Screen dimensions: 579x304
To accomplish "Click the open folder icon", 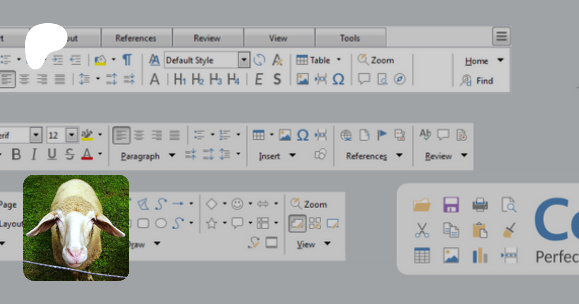I will click(422, 205).
